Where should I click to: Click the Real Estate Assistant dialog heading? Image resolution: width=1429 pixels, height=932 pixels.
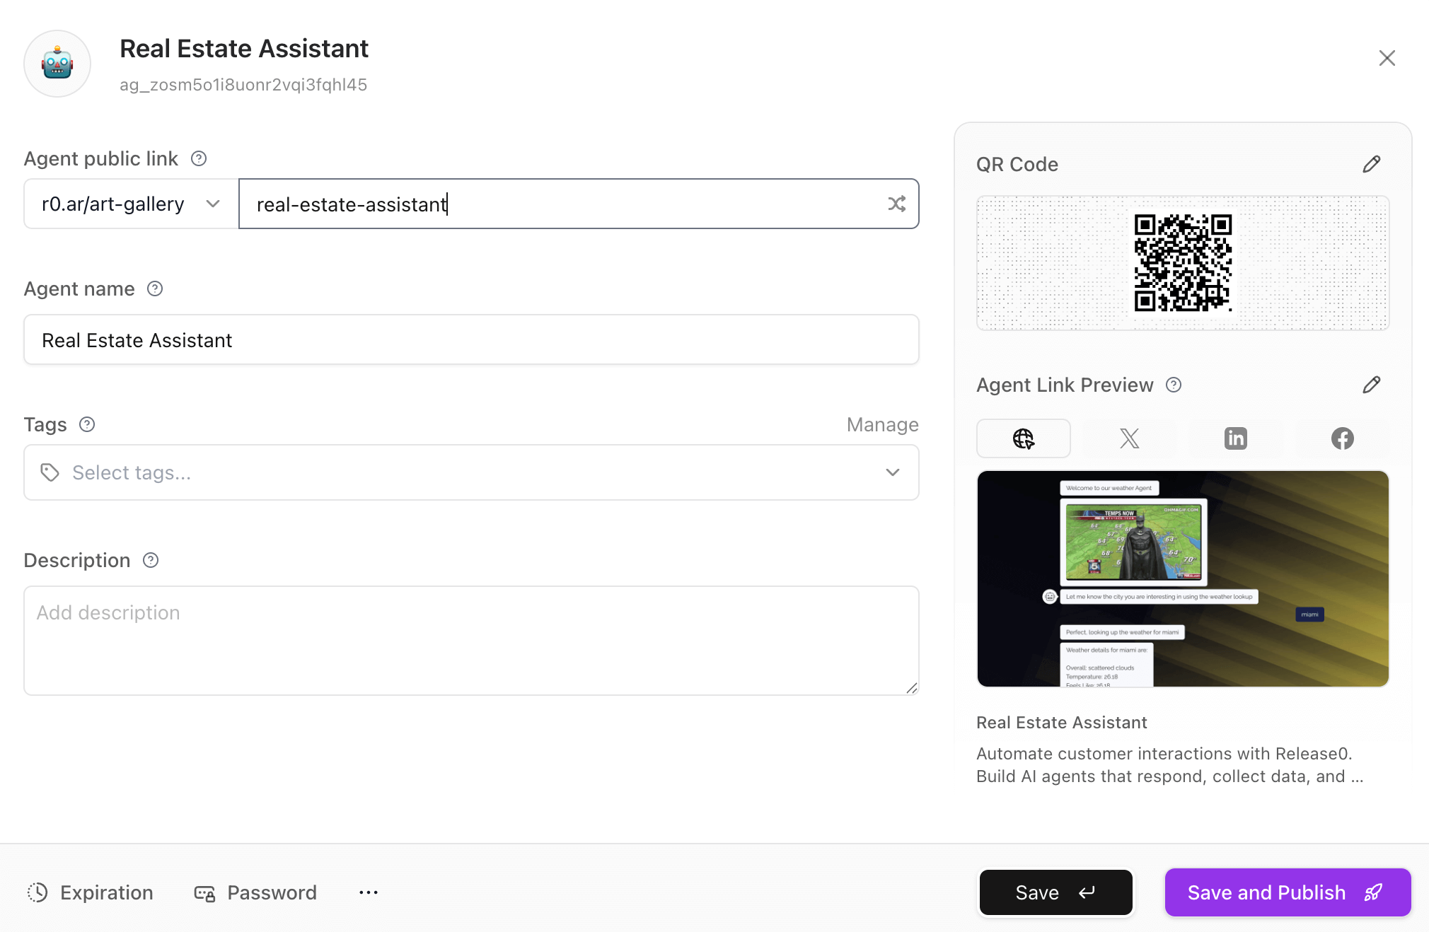coord(244,49)
